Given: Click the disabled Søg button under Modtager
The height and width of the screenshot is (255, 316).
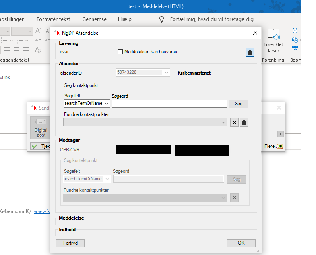Looking at the screenshot, I should (237, 179).
